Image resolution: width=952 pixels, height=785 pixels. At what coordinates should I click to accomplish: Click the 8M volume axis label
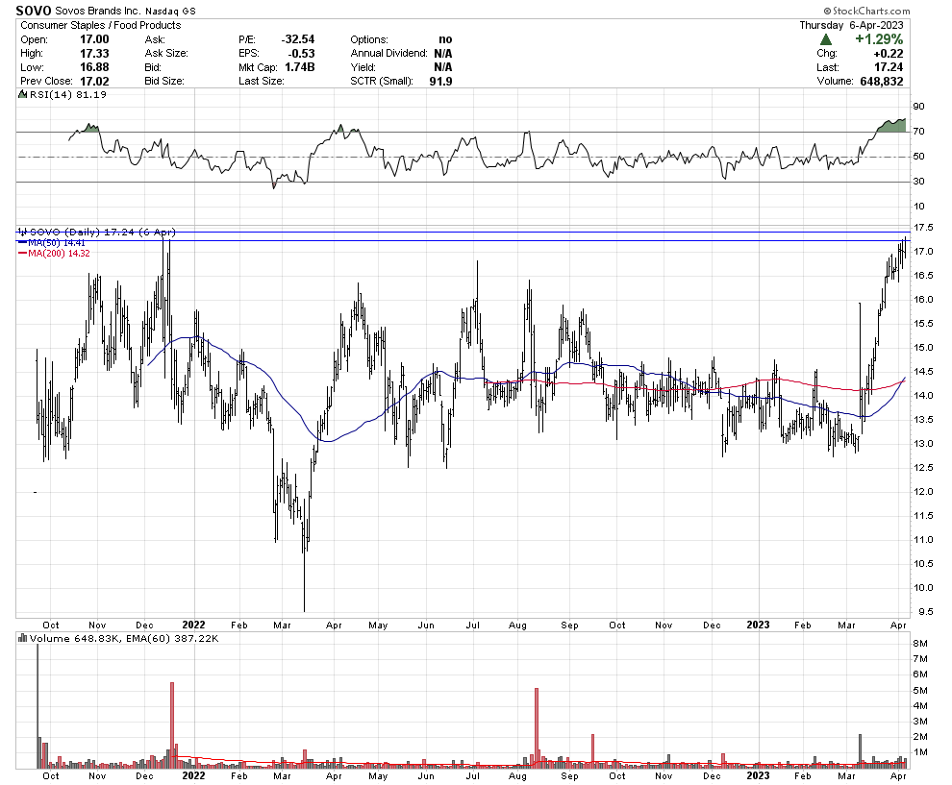click(x=920, y=644)
